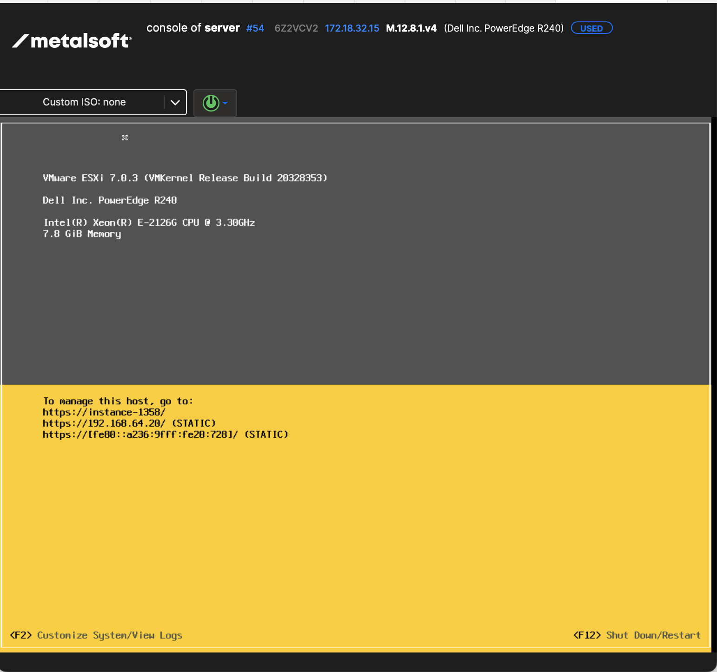Open server #54 link
This screenshot has width=717, height=672.
(255, 28)
